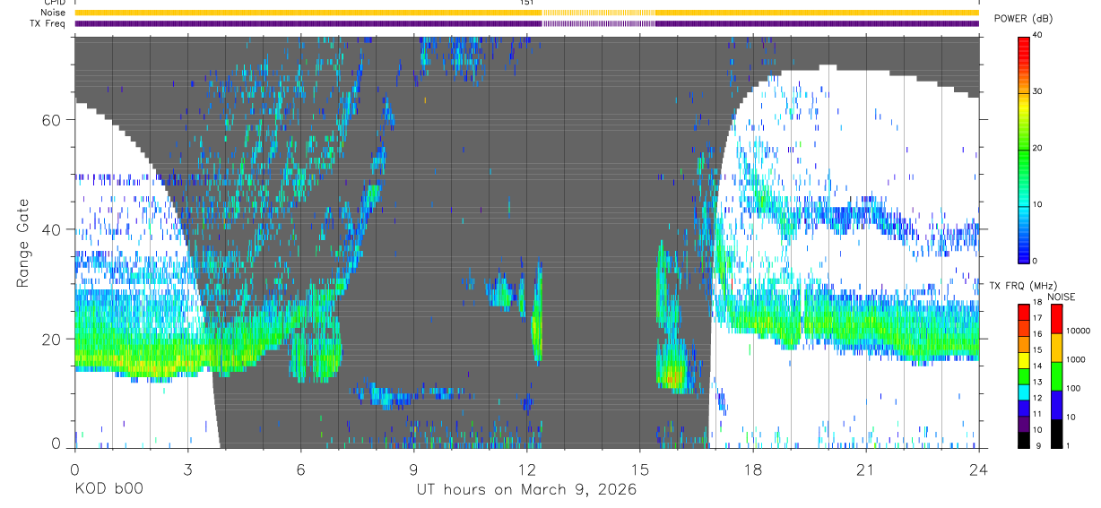The height and width of the screenshot is (508, 1101).
Task: Click the 40 tick on the Range Gate axis
Action: 52,229
